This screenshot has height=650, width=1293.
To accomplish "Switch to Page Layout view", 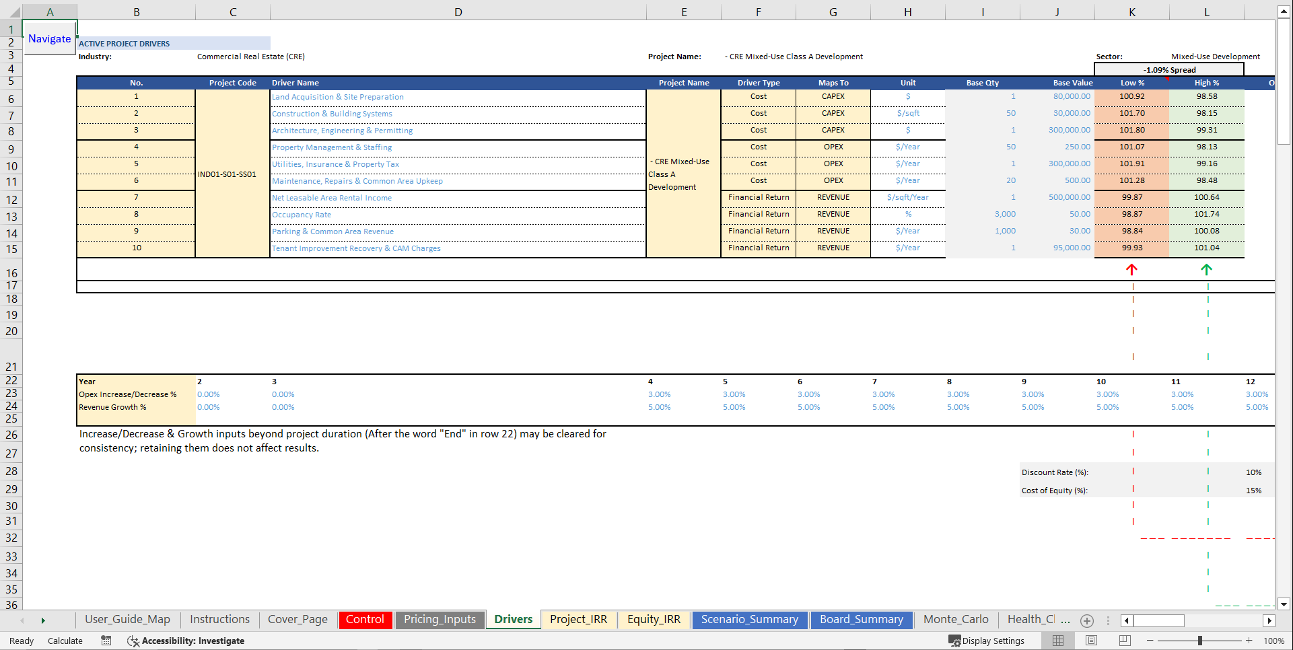I will 1091,641.
